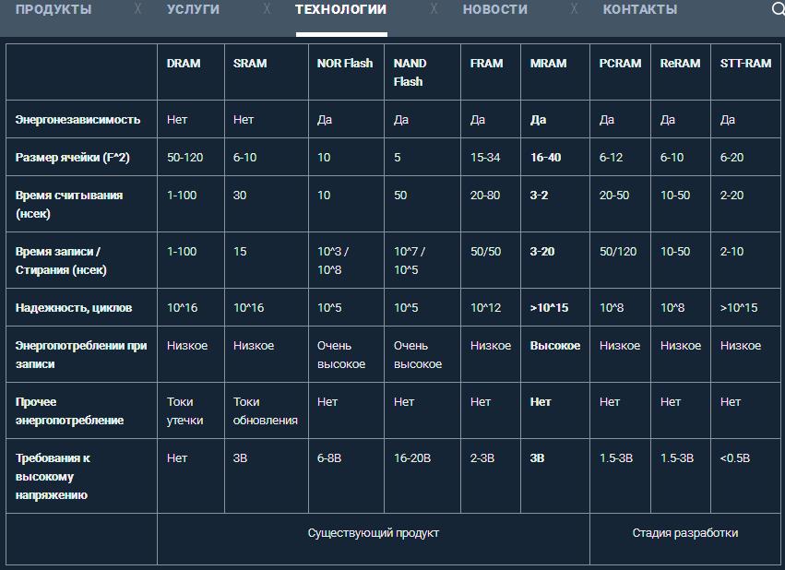Click the Энергонезависимость row label

[78, 120]
